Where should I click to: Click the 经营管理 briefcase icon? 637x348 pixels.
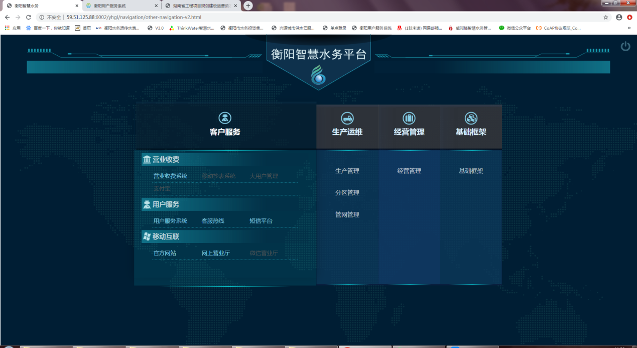(409, 118)
